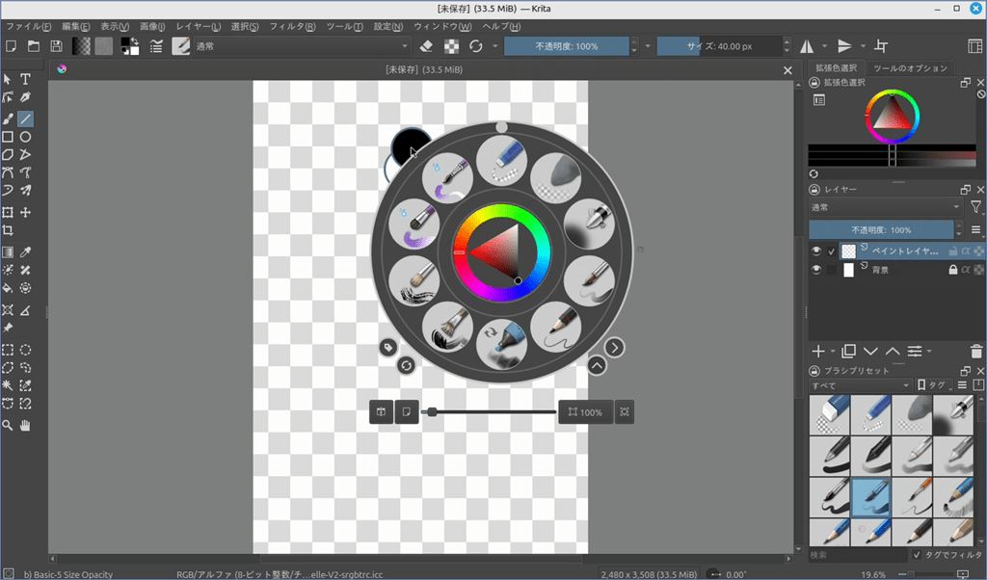Click the 100% zoom button below palette
This screenshot has height=580, width=987.
coord(585,412)
